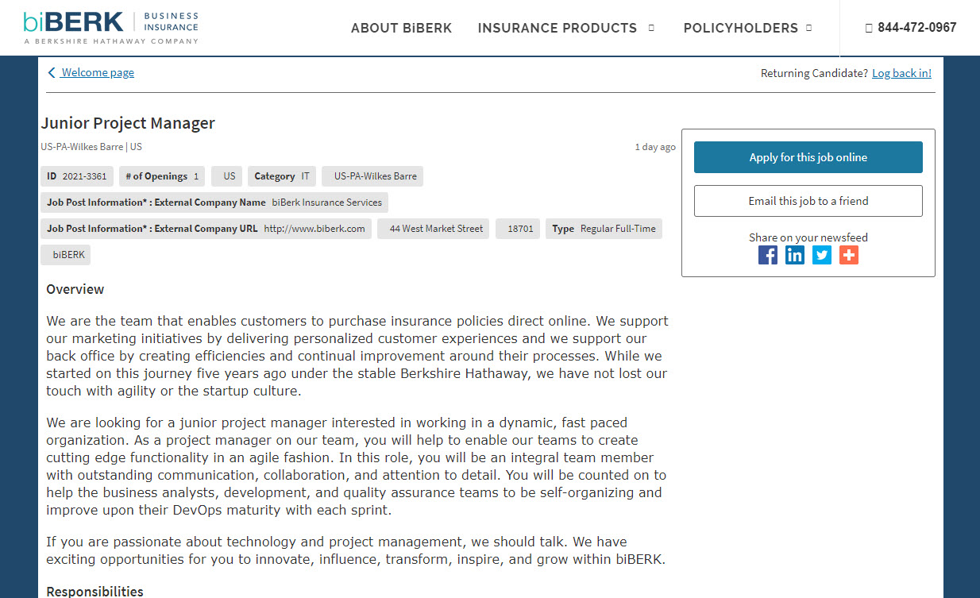Click the Overview section heading
Image resolution: width=980 pixels, height=598 pixels.
tap(75, 289)
